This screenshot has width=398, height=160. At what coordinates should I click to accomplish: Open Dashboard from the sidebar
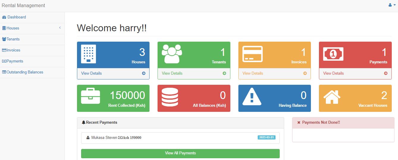pyautogui.click(x=32, y=17)
